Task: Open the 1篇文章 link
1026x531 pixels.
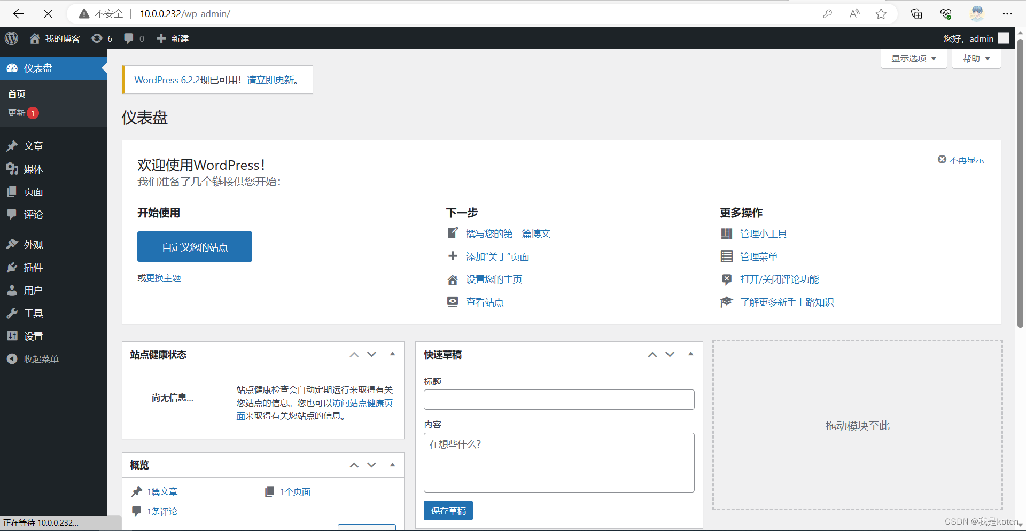Action: click(162, 491)
